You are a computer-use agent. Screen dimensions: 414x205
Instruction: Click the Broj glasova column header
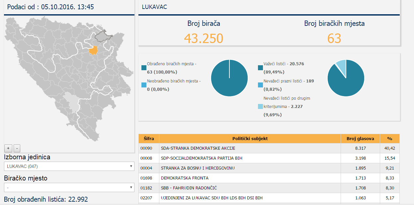tap(360, 138)
